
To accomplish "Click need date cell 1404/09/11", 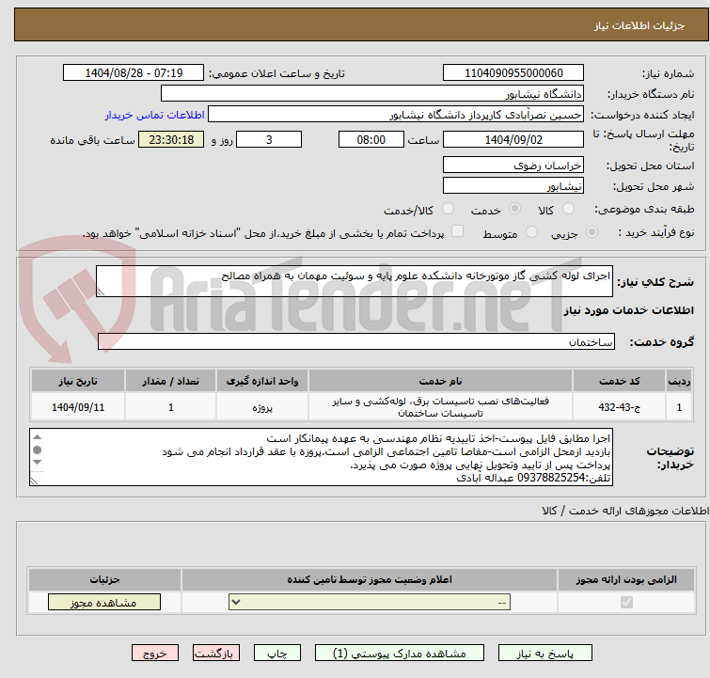I will point(78,407).
